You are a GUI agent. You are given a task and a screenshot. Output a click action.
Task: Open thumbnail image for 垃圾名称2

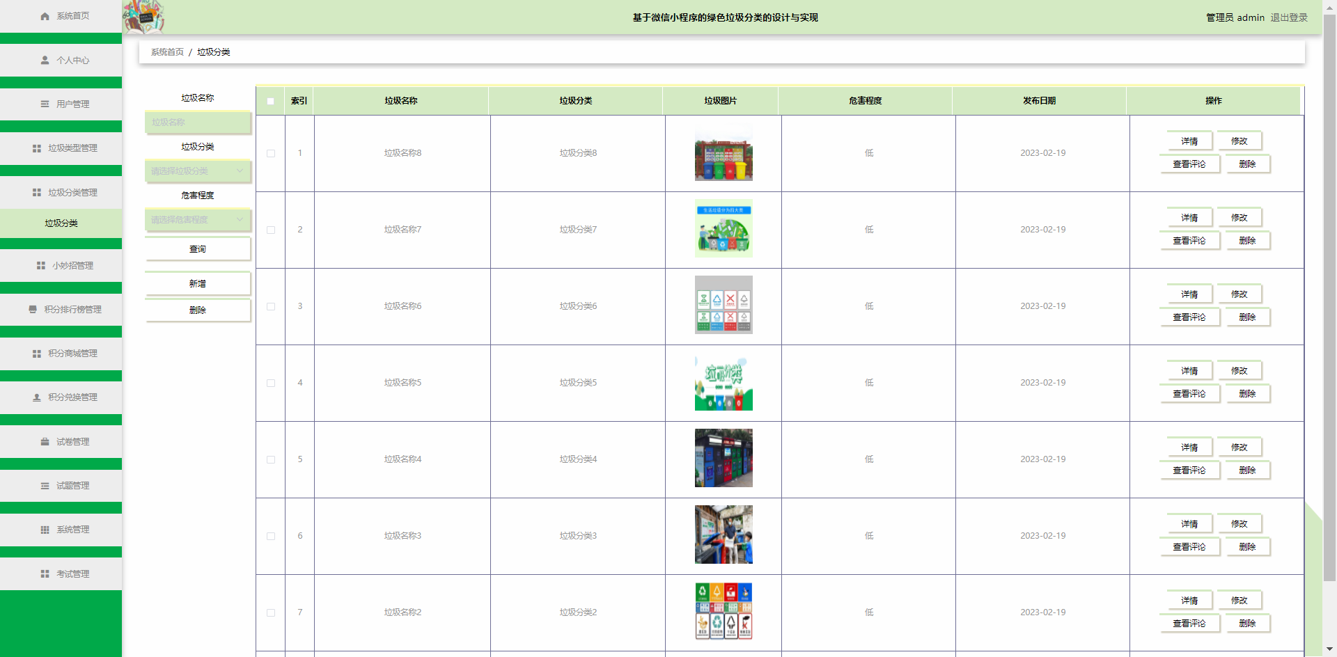point(724,611)
